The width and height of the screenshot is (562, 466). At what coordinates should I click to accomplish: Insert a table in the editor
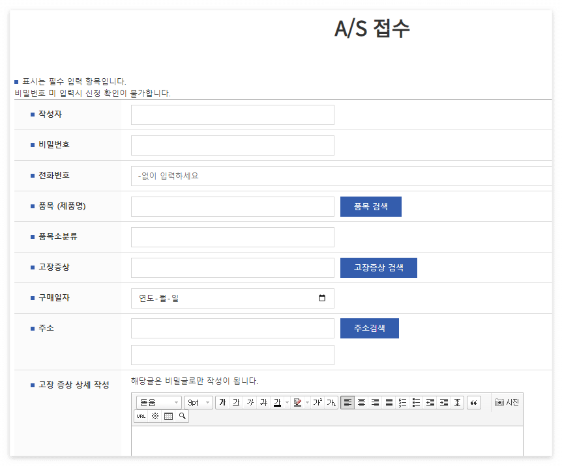coord(168,417)
